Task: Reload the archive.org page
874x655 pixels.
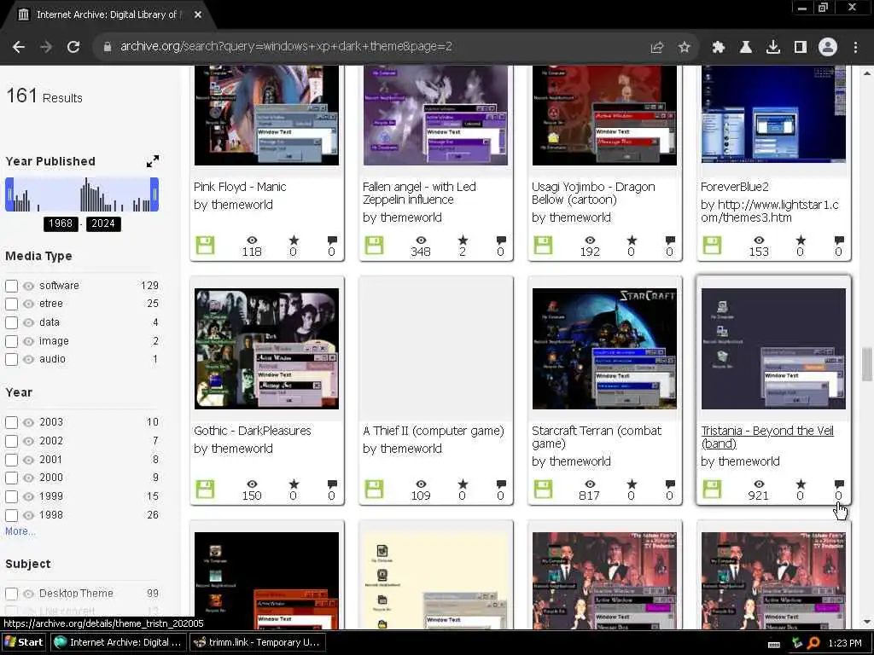Action: 73,47
